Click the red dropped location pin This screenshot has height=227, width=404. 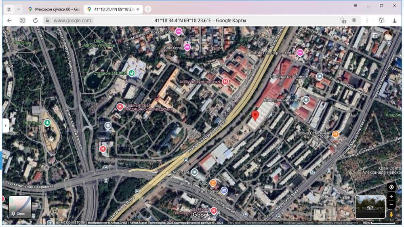255,116
